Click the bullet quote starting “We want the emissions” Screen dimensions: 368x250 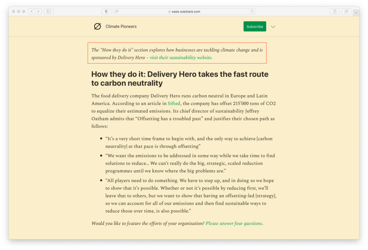click(x=190, y=163)
